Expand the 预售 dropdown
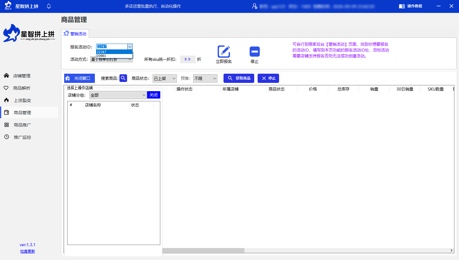The image size is (459, 260). coord(205,78)
